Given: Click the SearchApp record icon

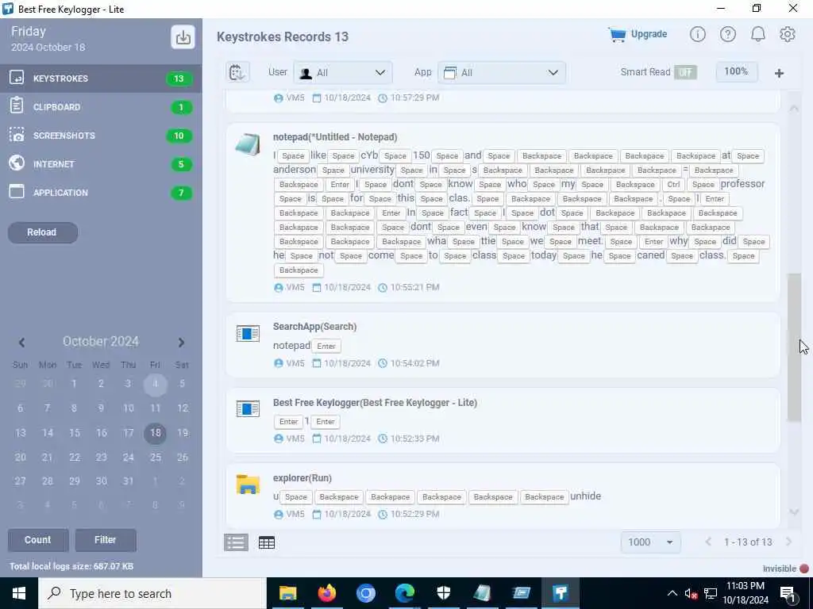Looking at the screenshot, I should pyautogui.click(x=248, y=334).
